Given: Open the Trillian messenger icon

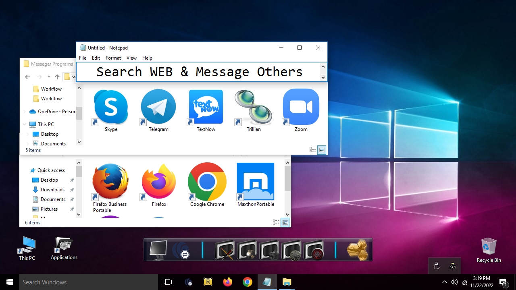Looking at the screenshot, I should [x=254, y=108].
